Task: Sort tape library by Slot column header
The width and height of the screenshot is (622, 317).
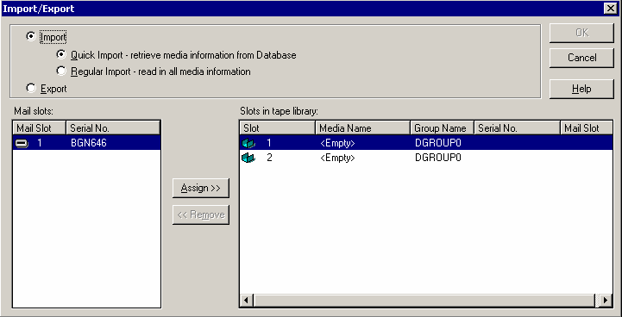Action: 277,128
